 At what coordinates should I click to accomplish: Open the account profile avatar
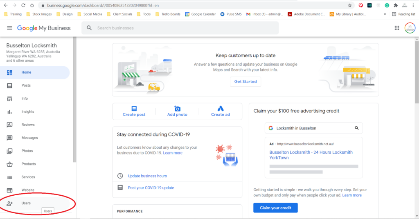click(410, 28)
